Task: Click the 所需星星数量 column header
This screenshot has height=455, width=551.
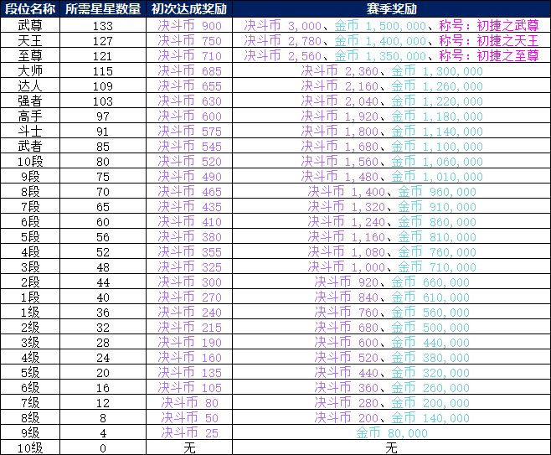Action: coord(103,8)
